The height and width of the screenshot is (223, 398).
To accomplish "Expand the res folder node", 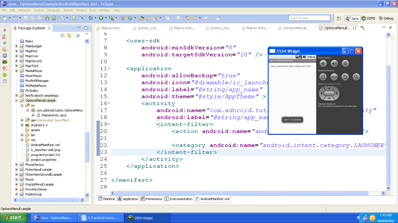I will (22, 140).
